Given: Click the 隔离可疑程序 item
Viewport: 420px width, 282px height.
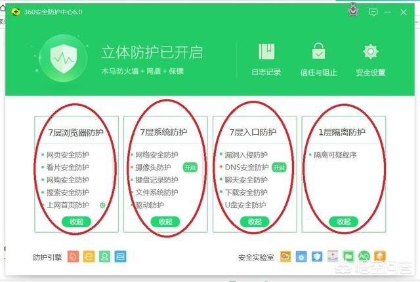Looking at the screenshot, I should (335, 154).
